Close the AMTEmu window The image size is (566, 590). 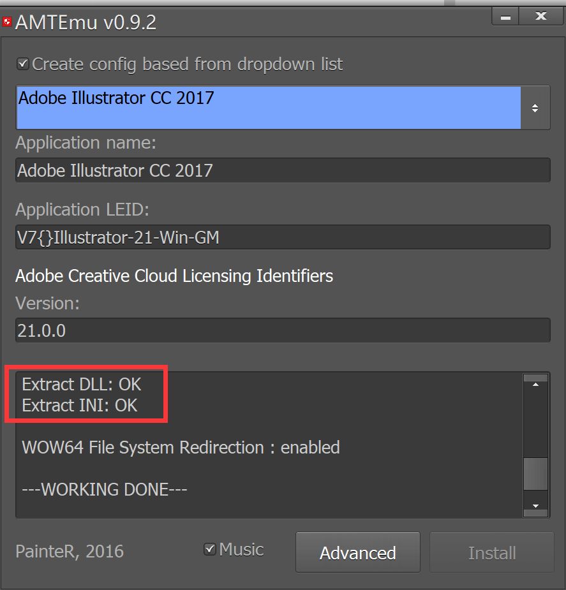pos(540,17)
